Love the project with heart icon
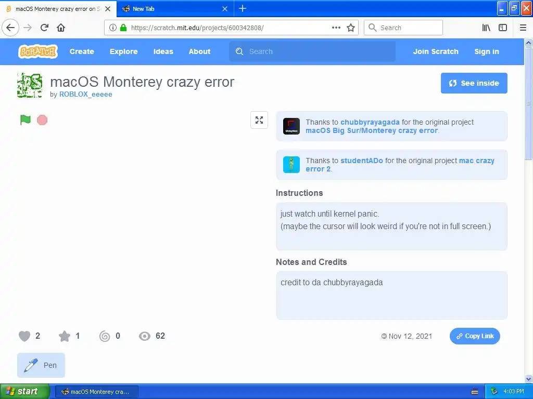This screenshot has height=399, width=533. click(x=24, y=336)
